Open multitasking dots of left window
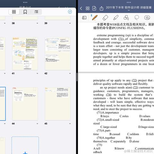 [x=25, y=2]
